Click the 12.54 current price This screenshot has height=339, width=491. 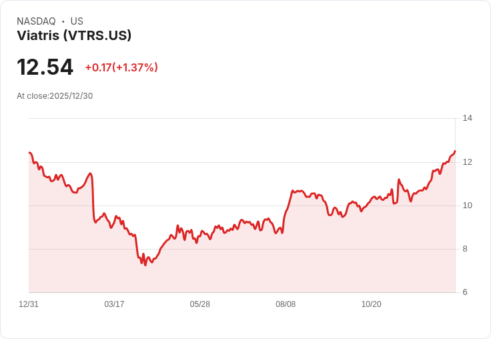(x=45, y=67)
